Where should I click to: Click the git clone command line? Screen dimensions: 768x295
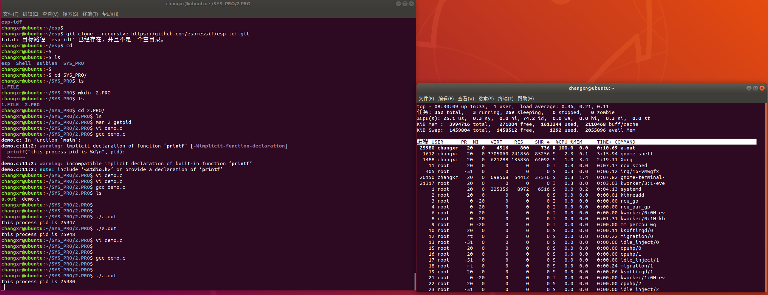click(x=125, y=34)
